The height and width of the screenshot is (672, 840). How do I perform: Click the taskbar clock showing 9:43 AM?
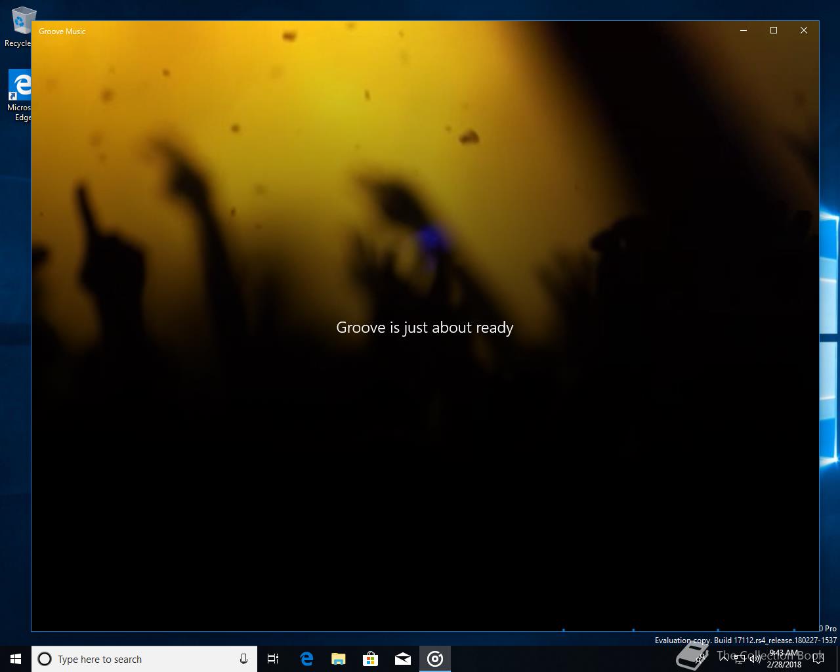pyautogui.click(x=784, y=659)
